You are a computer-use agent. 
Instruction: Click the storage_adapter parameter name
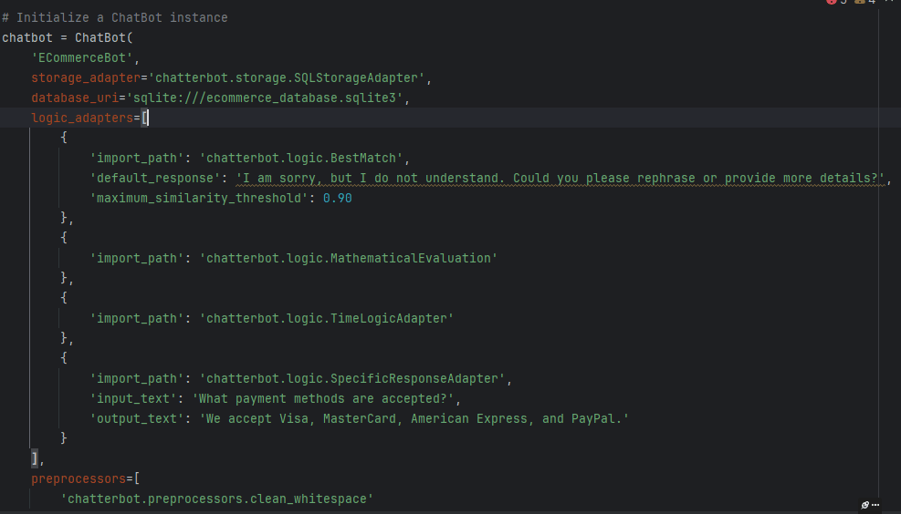86,78
